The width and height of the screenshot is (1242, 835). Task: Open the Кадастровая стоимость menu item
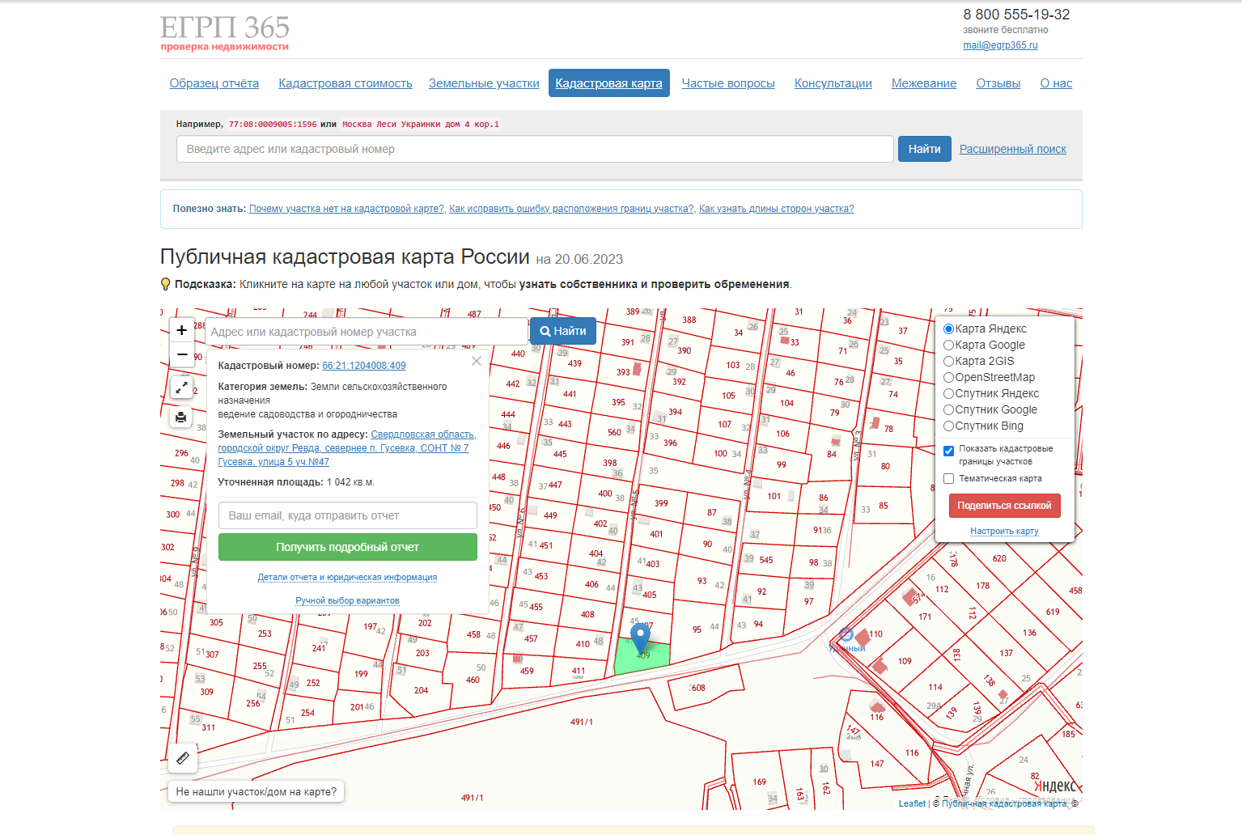[x=345, y=83]
